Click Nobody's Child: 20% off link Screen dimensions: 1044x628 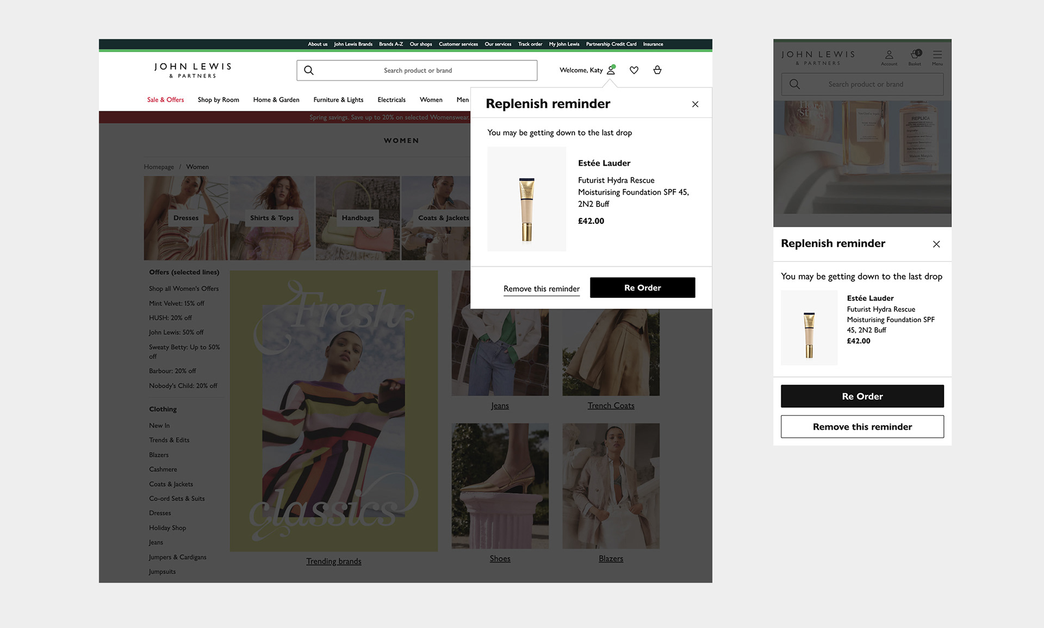(x=183, y=386)
